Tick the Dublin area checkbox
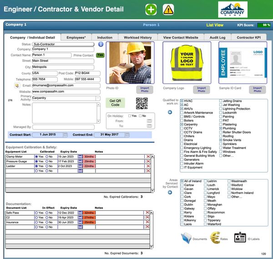 click(182, 204)
